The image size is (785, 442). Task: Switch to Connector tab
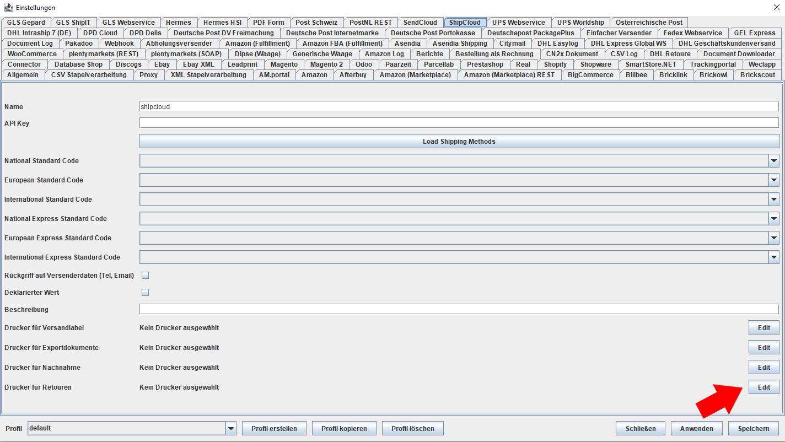(24, 64)
